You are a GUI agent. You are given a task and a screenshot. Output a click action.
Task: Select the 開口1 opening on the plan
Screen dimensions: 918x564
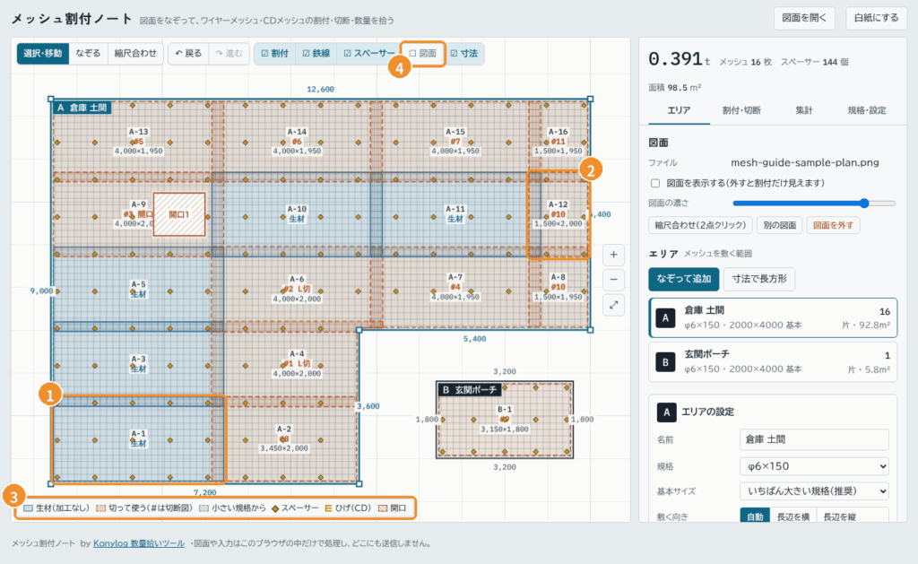179,214
